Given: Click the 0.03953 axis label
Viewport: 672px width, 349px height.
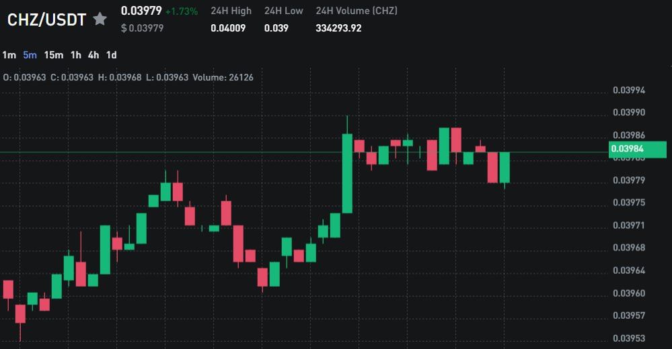Looking at the screenshot, I should (629, 338).
